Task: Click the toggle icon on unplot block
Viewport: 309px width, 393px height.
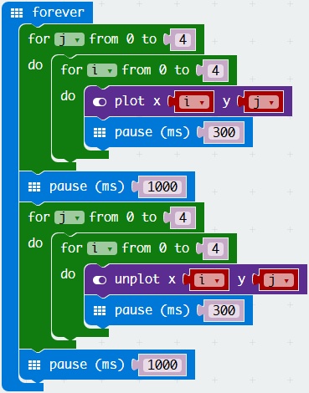Action: [100, 280]
